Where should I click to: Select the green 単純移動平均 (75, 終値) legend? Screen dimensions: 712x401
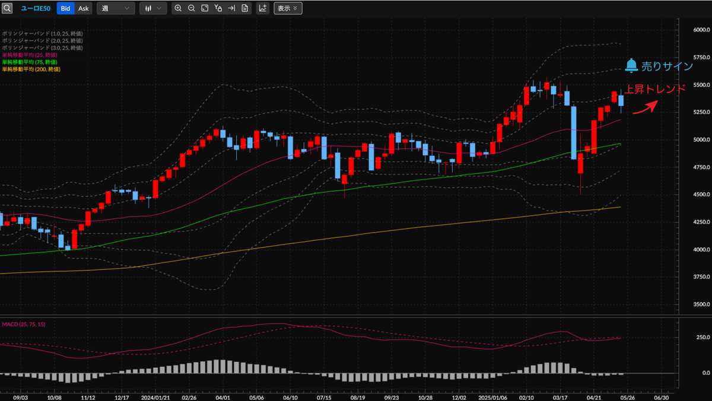pos(30,62)
